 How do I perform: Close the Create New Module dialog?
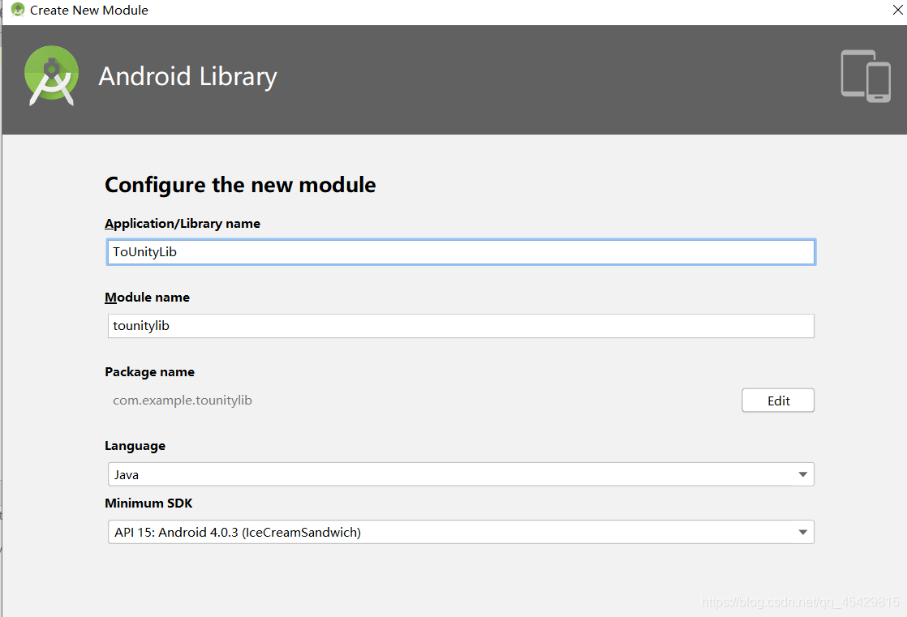[897, 11]
